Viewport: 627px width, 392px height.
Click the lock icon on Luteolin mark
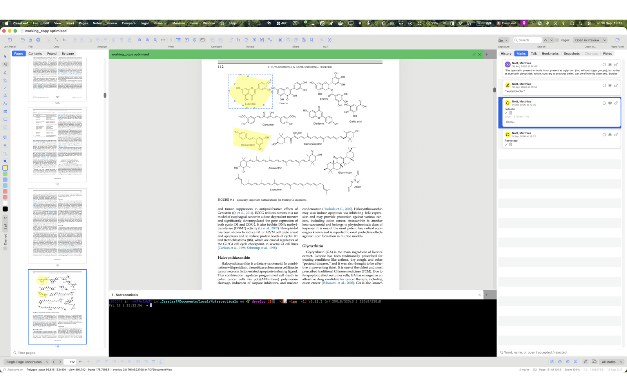pyautogui.click(x=616, y=103)
